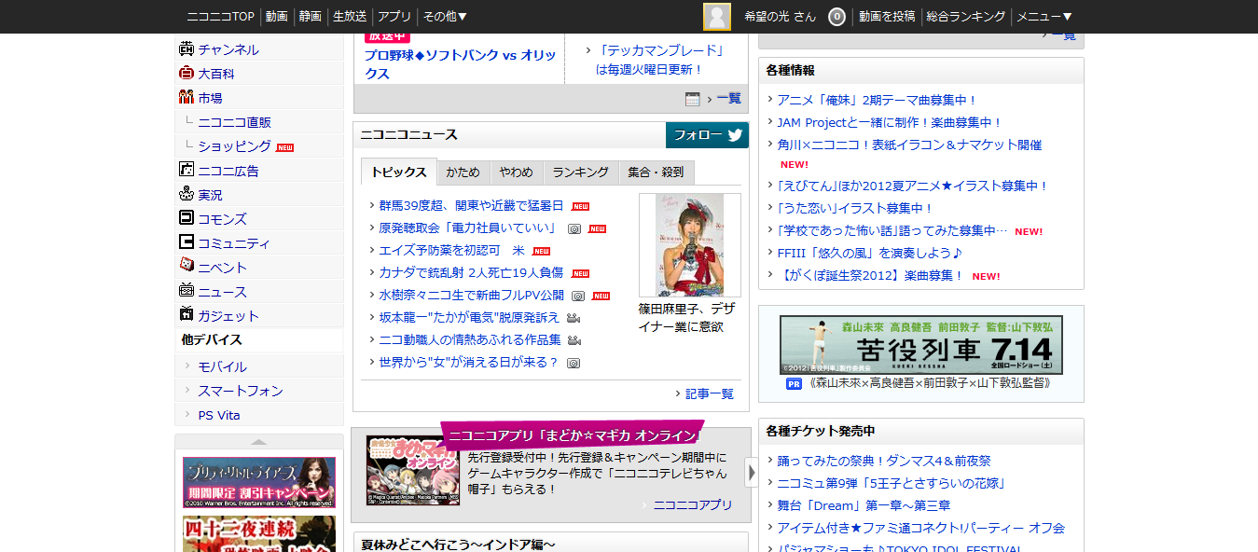
Task: Open the モバイル device link
Action: click(222, 366)
